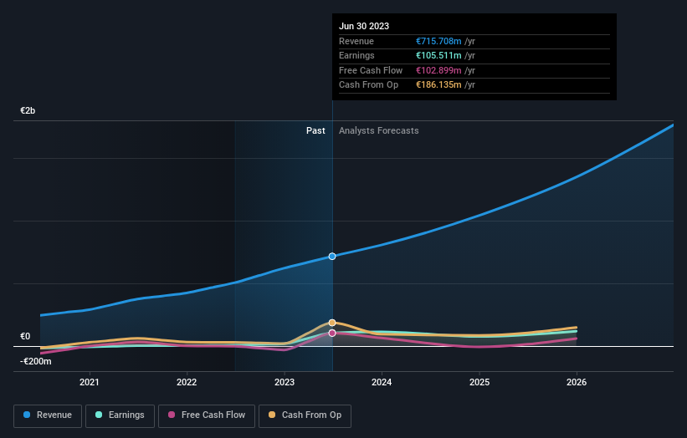Image resolution: width=687 pixels, height=438 pixels.
Task: Click the €102.899m free cash flow value
Action: click(438, 70)
